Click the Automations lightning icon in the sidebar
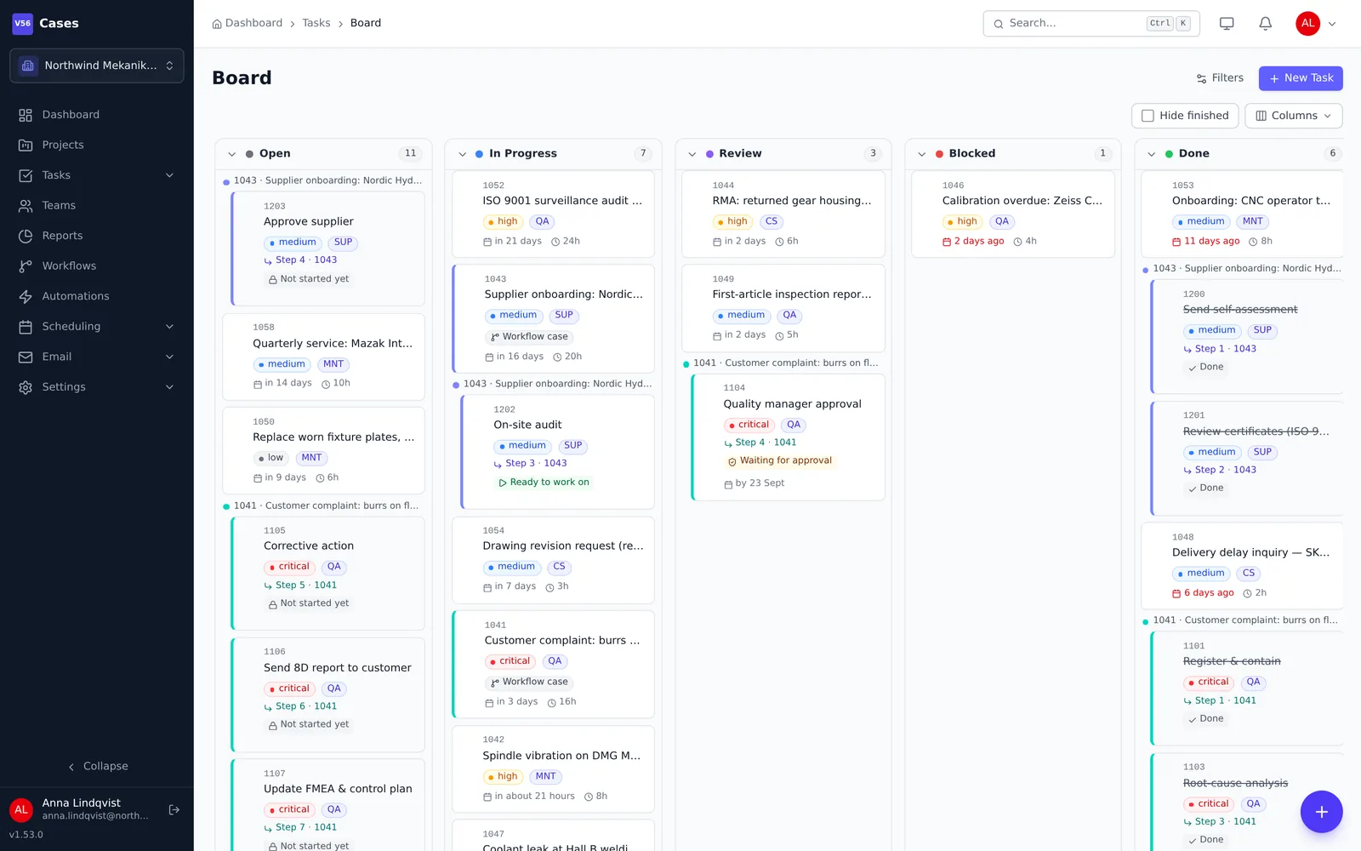 (x=26, y=296)
